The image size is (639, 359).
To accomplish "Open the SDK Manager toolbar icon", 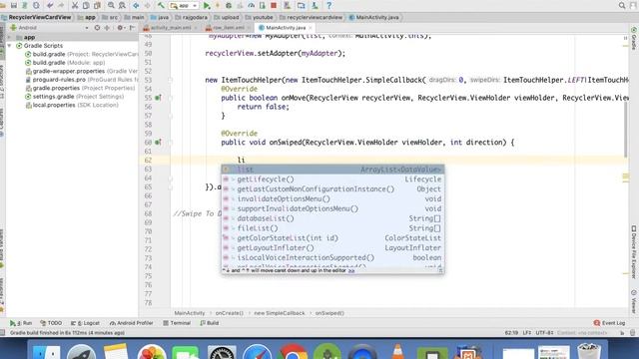I will point(315,5).
